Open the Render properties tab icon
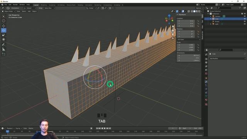 206,59
